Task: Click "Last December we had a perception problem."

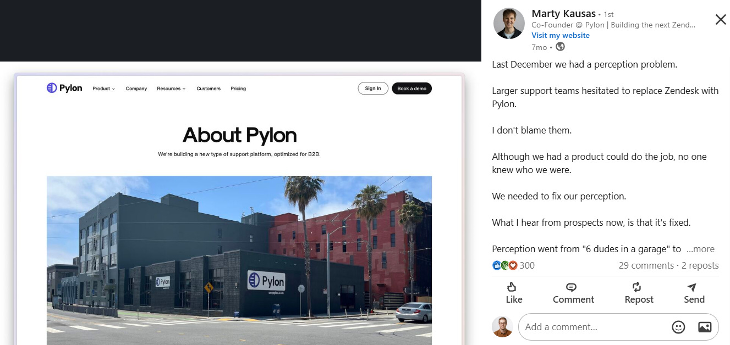Action: (584, 64)
